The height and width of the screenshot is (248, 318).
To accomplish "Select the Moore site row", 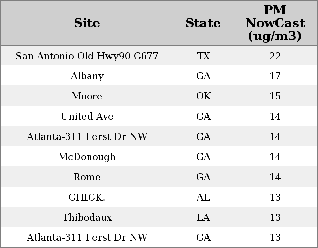I will (87, 96).
